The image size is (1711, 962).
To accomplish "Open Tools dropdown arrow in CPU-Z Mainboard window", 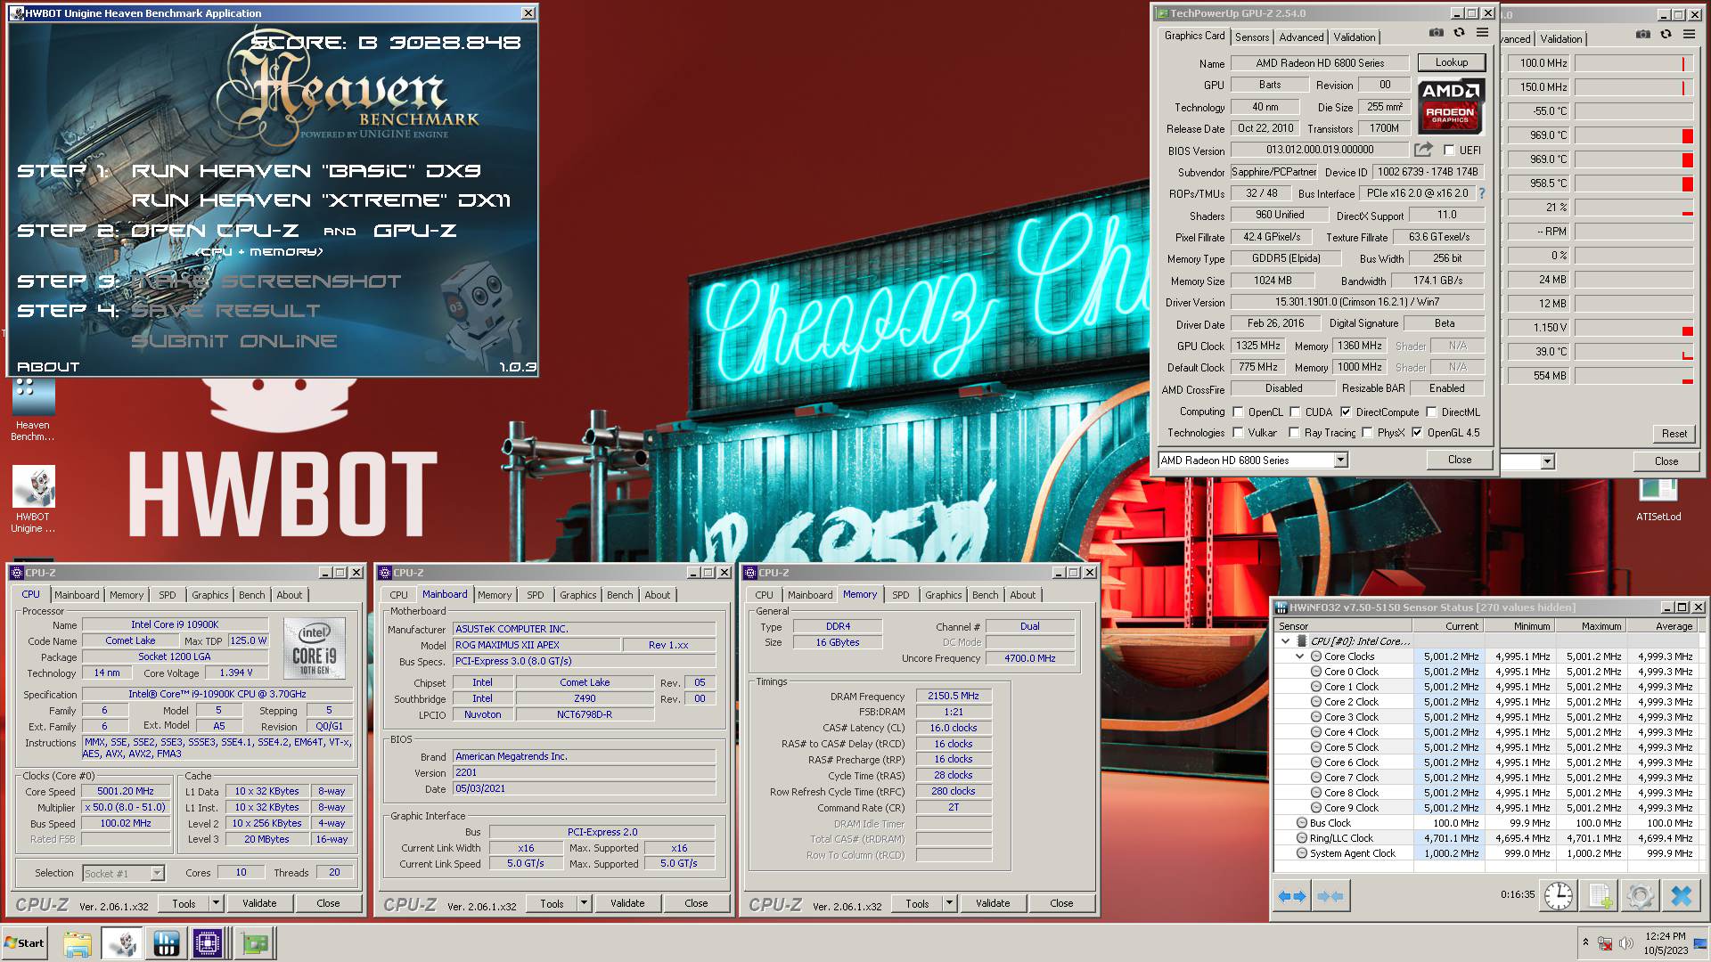I will pos(584,903).
